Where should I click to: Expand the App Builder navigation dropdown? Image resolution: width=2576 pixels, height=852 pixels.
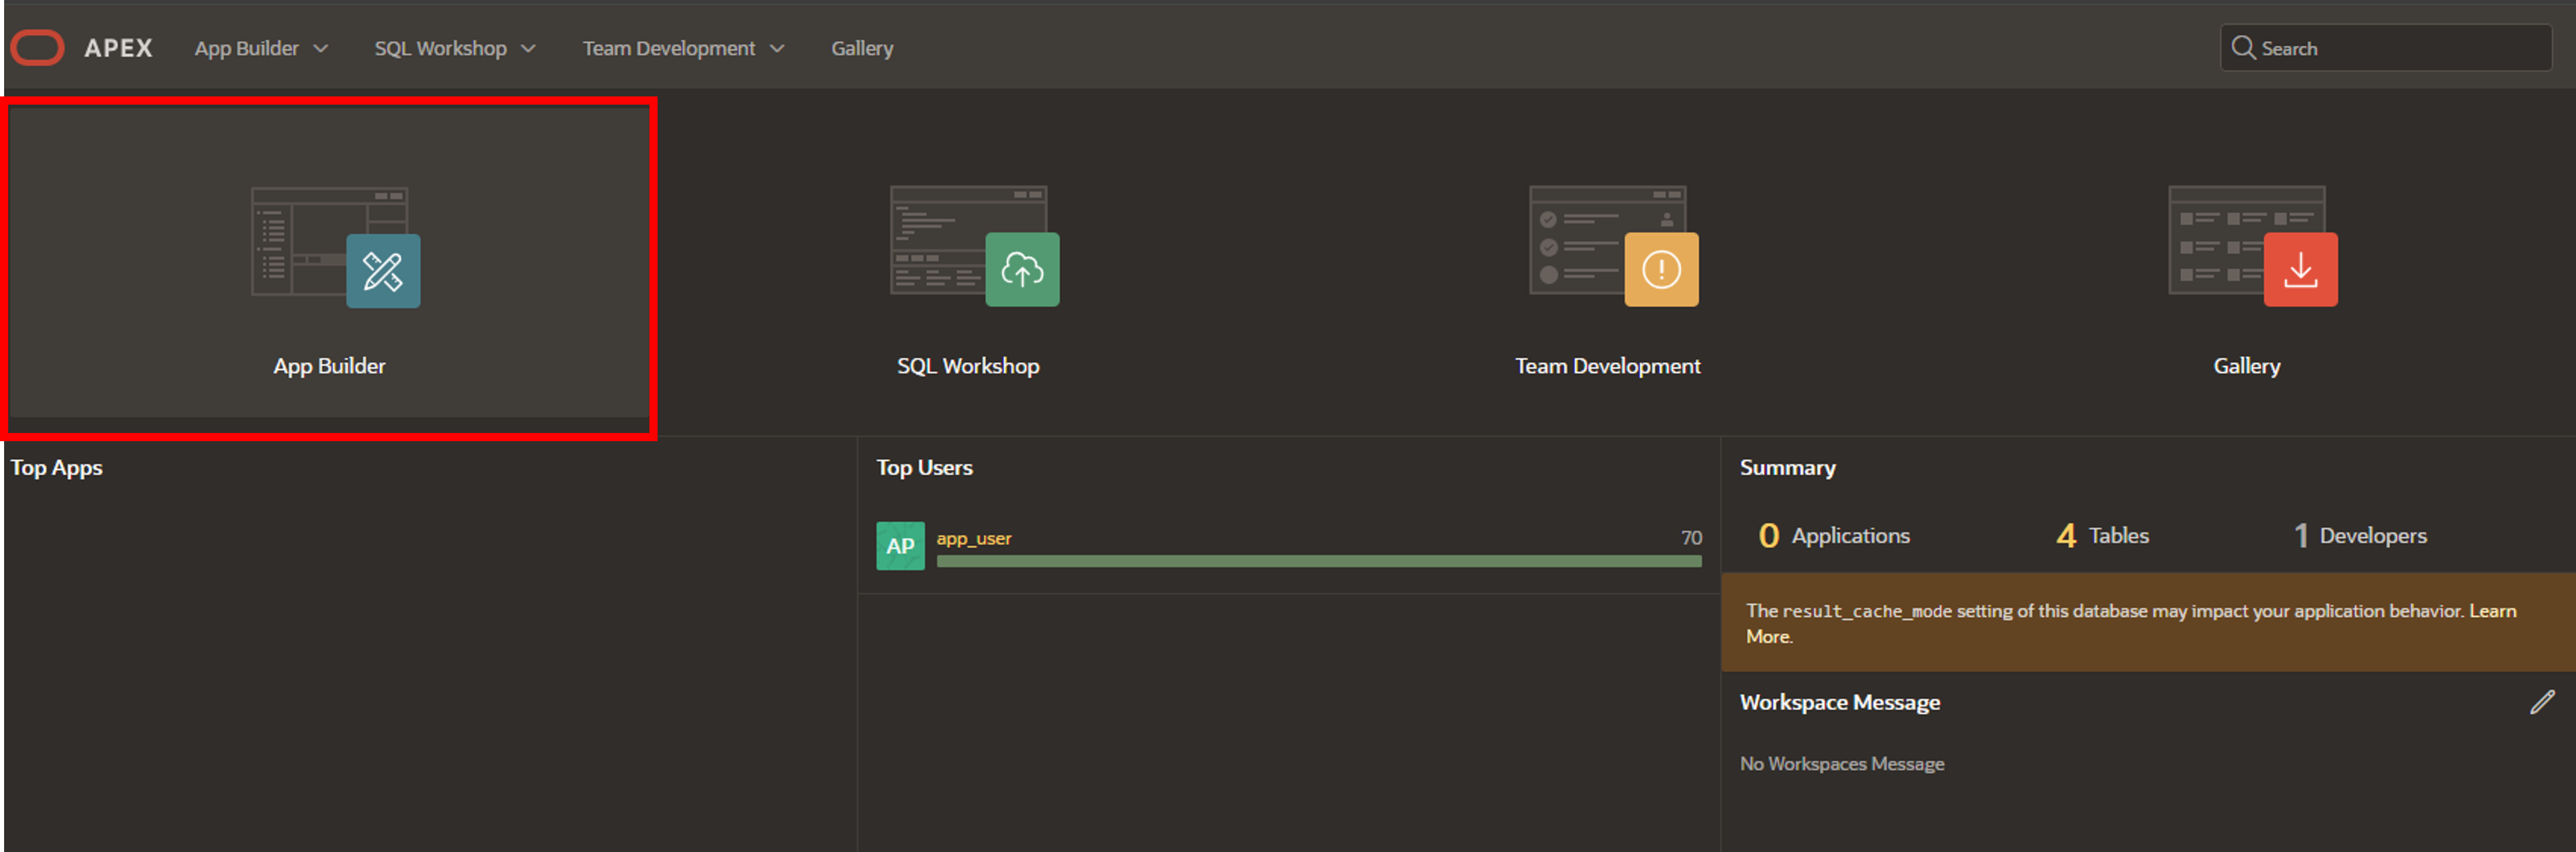(320, 47)
